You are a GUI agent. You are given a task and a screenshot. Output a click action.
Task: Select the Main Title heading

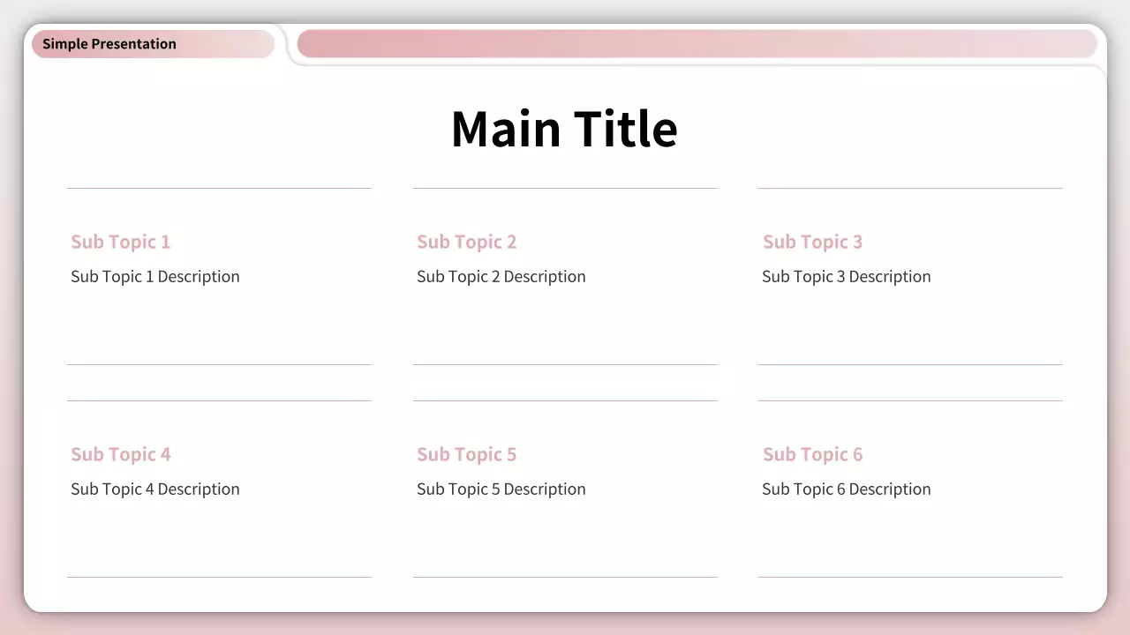pyautogui.click(x=564, y=129)
